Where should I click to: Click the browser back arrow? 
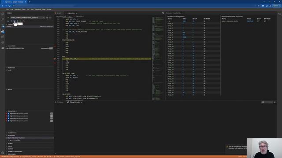pos(2,6)
